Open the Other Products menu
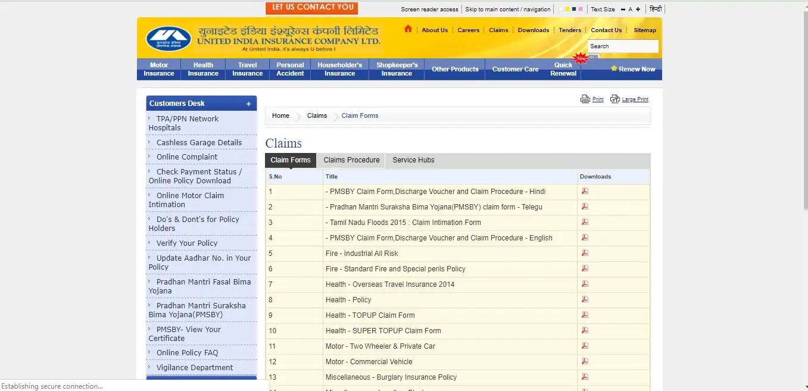The width and height of the screenshot is (808, 391). pyautogui.click(x=456, y=69)
